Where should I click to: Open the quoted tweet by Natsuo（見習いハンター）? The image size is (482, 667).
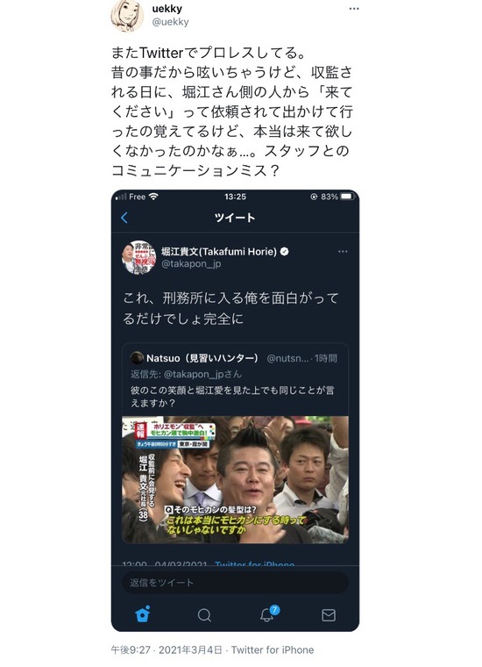[x=235, y=444]
